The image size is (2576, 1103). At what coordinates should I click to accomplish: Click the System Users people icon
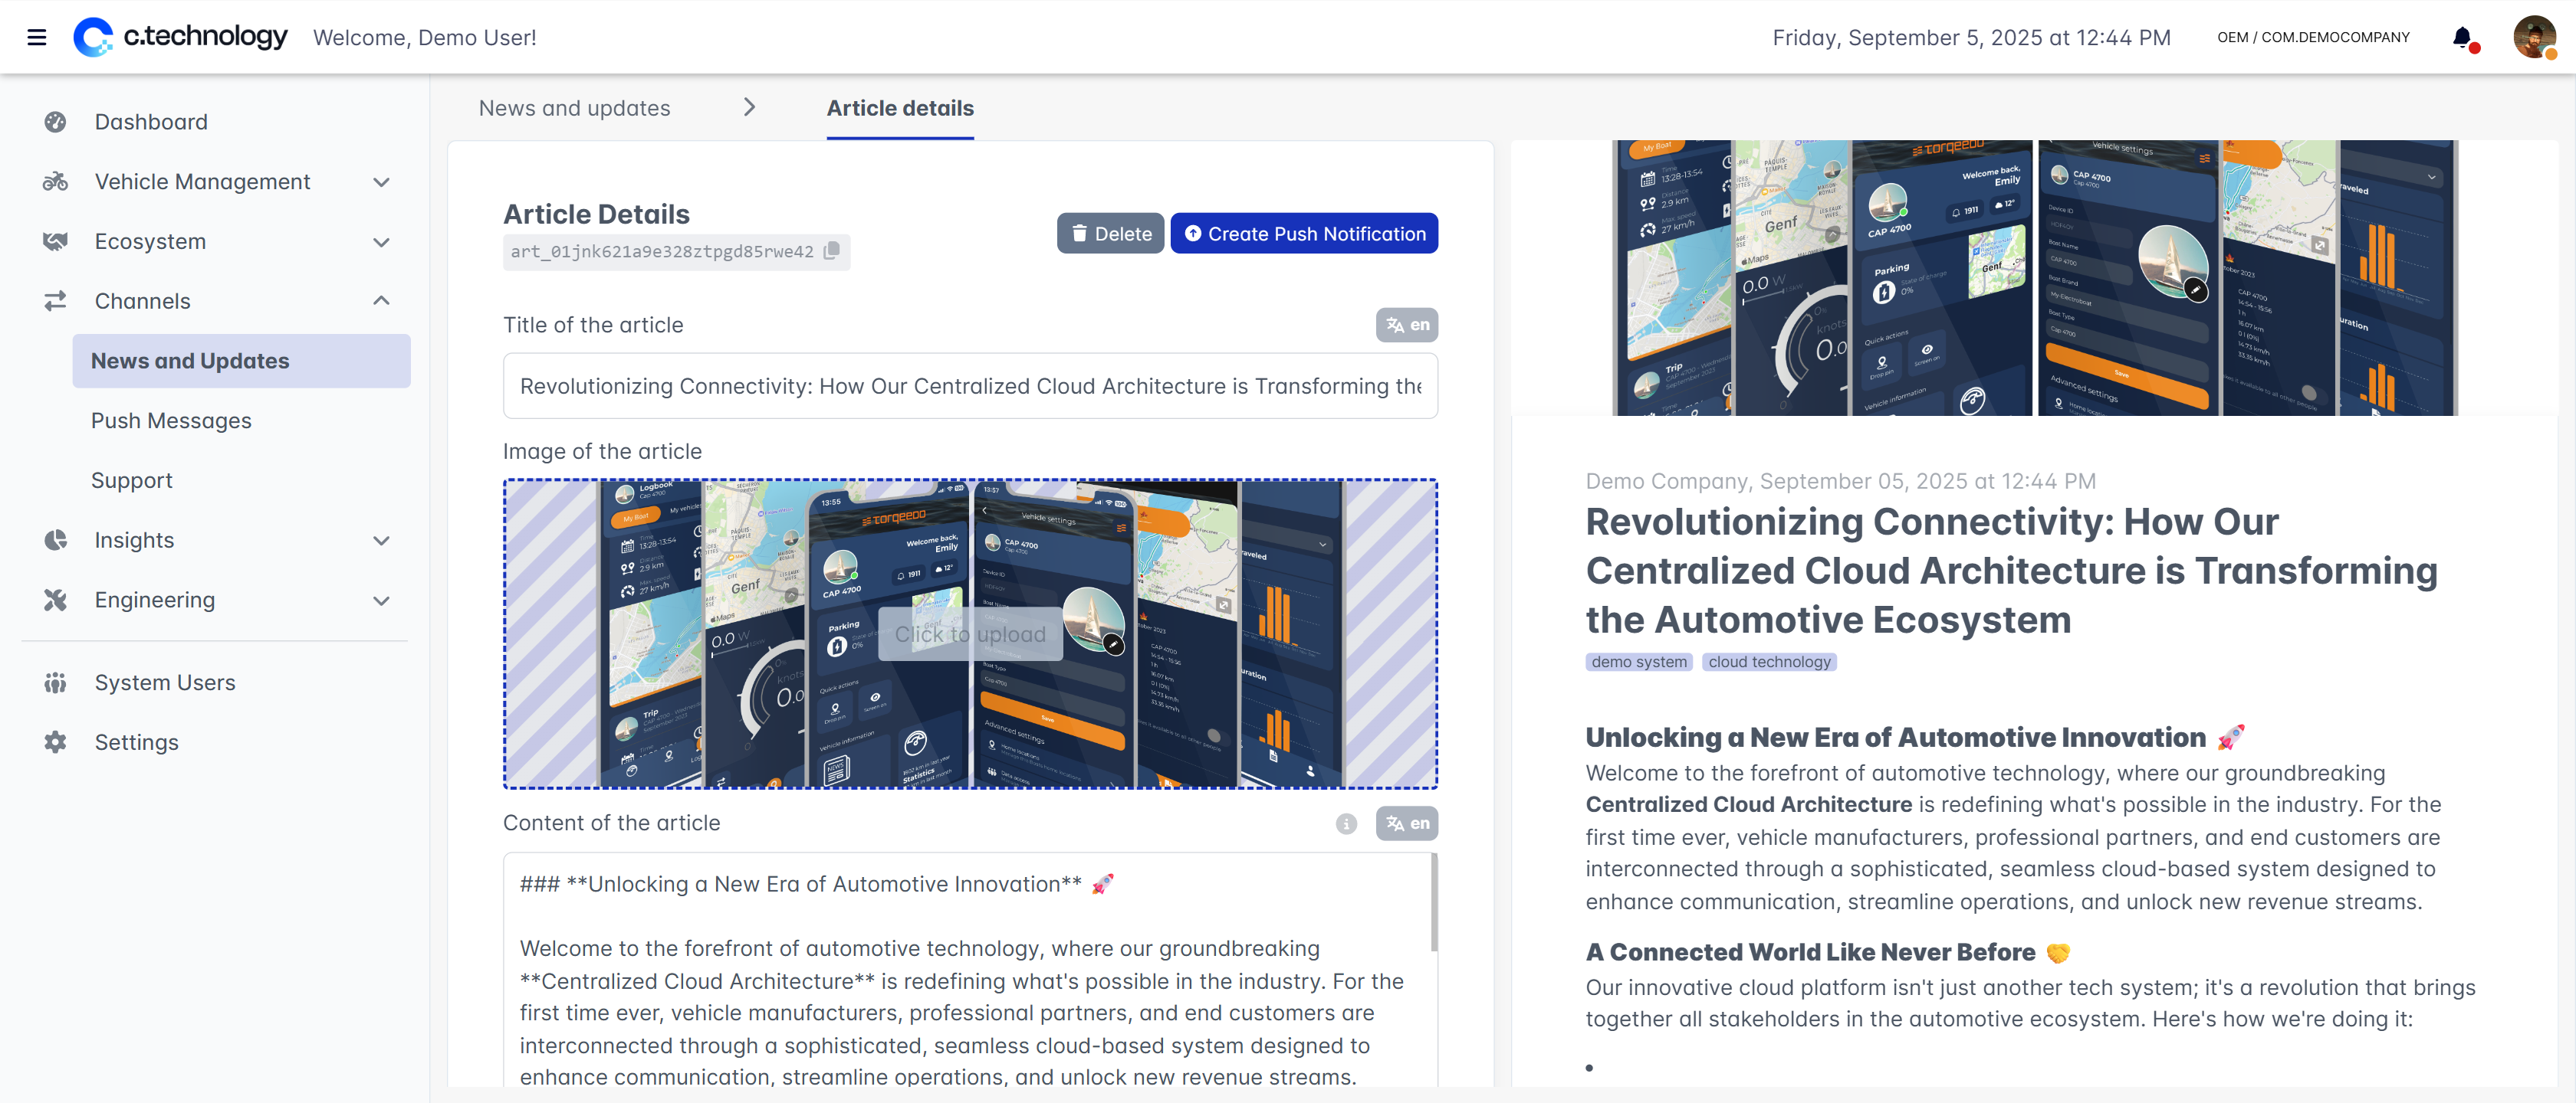[x=55, y=682]
